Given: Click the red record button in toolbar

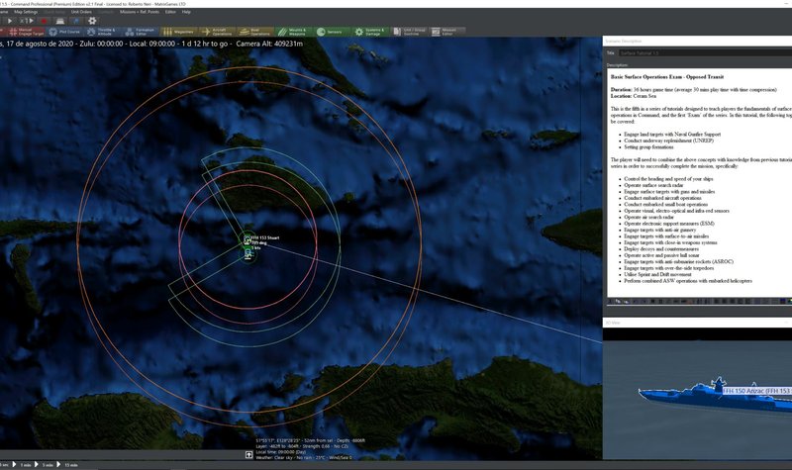Looking at the screenshot, I should click(x=44, y=21).
